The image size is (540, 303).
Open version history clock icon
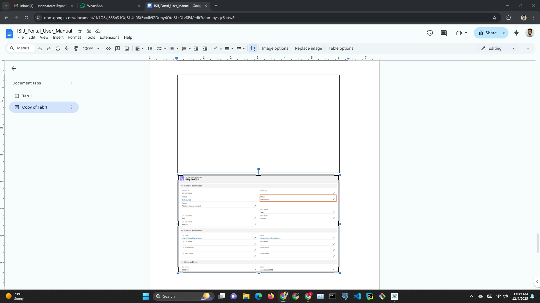[x=430, y=33]
